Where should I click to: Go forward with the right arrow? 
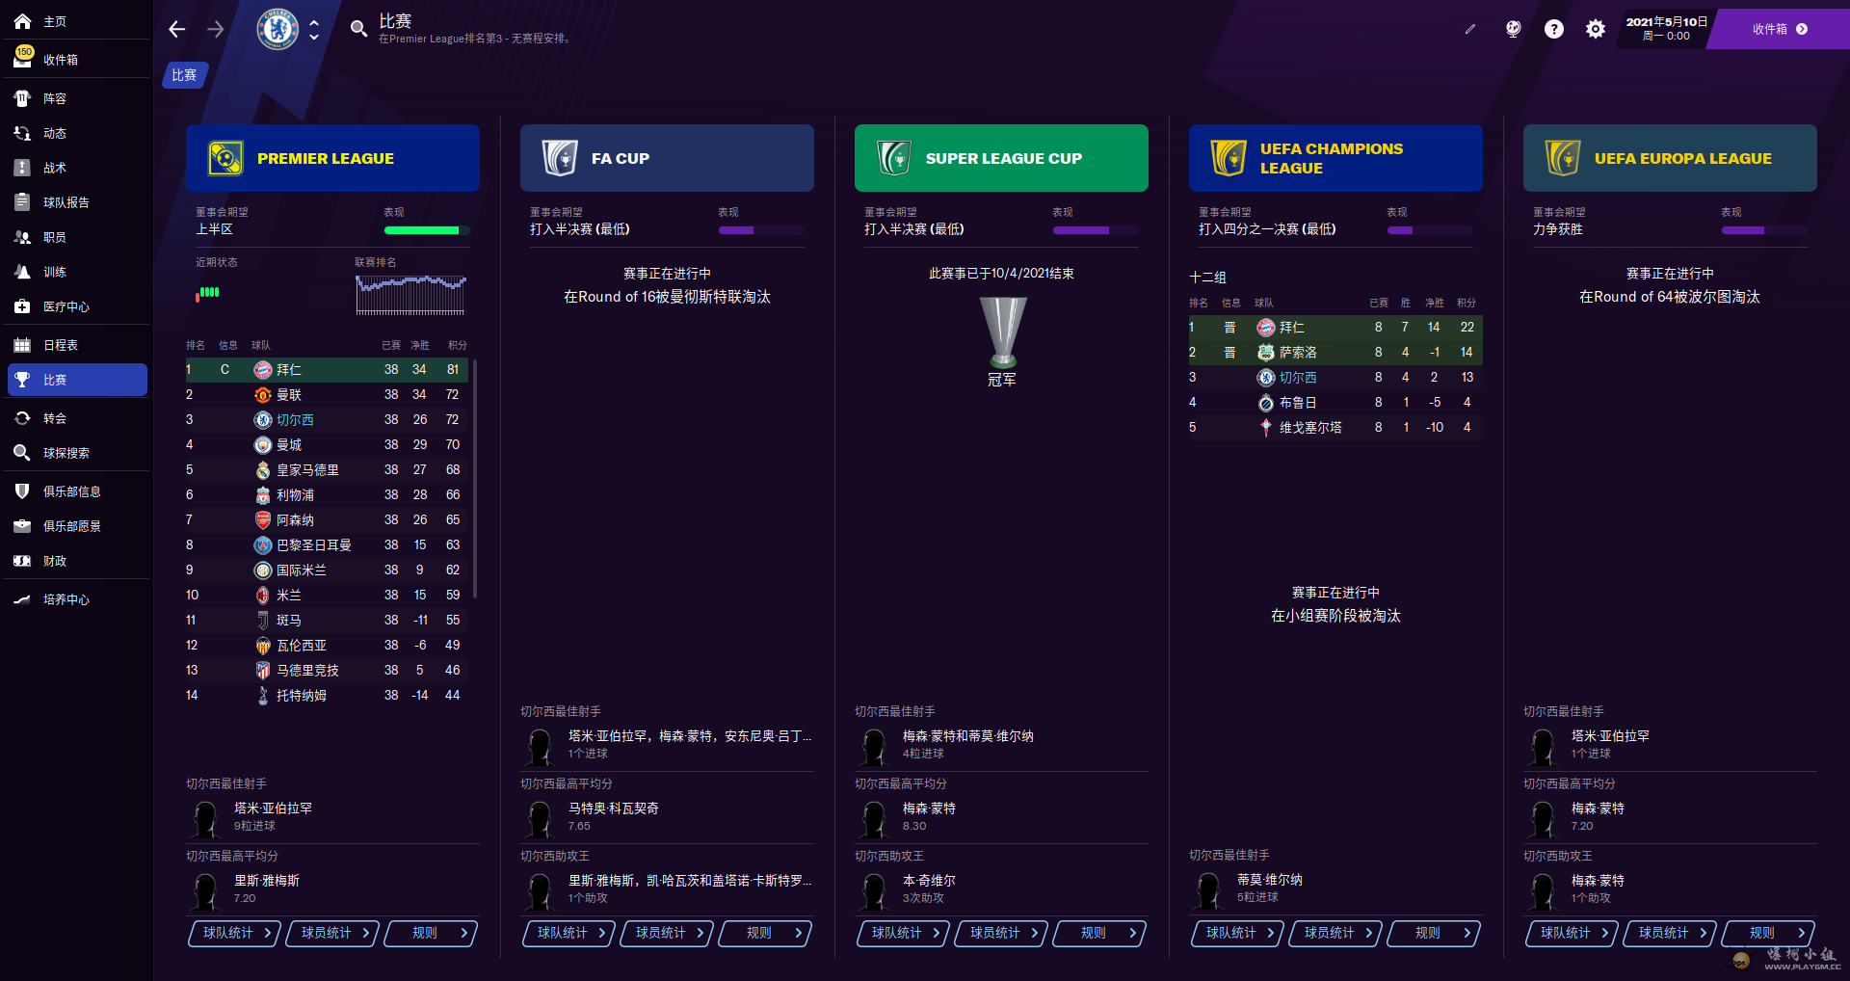click(216, 29)
